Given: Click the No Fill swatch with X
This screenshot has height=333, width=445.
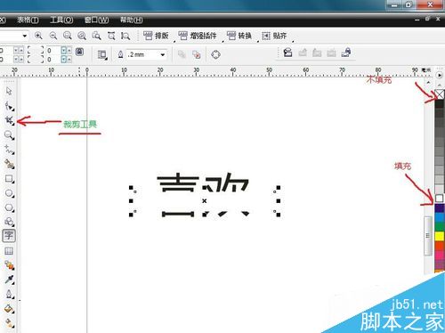Looking at the screenshot, I should (440, 94).
